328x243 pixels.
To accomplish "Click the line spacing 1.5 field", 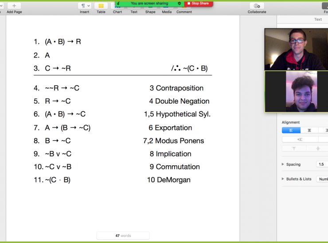I will pyautogui.click(x=321, y=164).
